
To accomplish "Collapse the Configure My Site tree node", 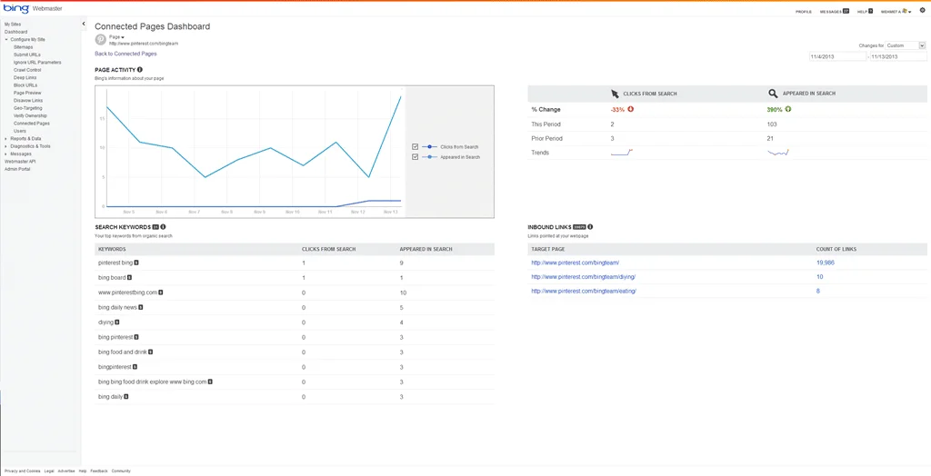I will click(x=6, y=40).
